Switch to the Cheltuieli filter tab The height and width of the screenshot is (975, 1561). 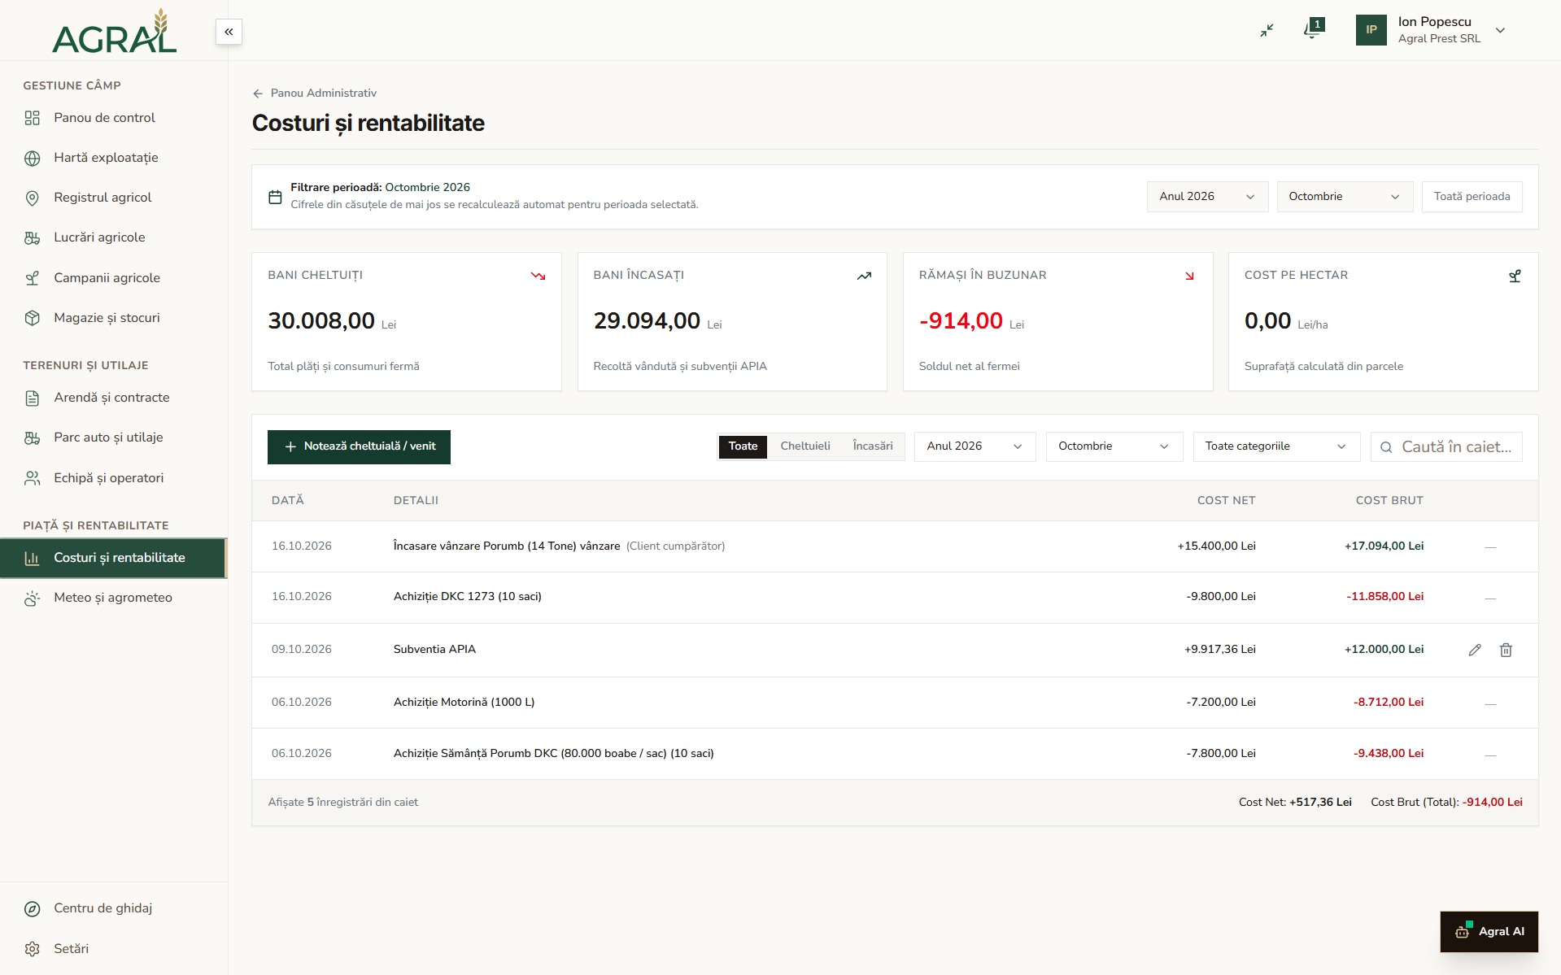click(x=805, y=446)
